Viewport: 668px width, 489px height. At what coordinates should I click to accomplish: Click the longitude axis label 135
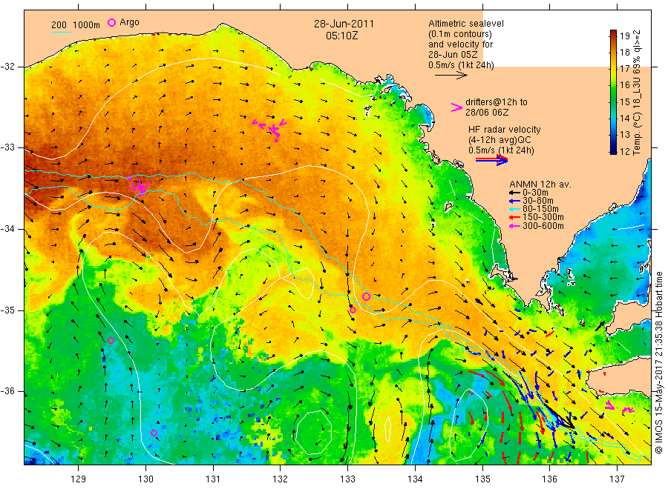[x=482, y=479]
